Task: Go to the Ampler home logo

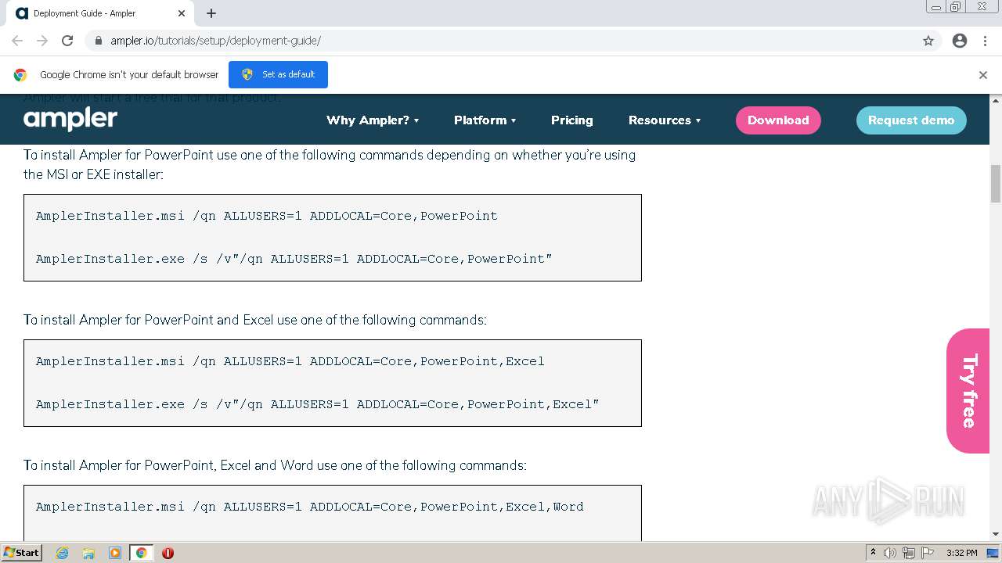Action: [x=70, y=119]
